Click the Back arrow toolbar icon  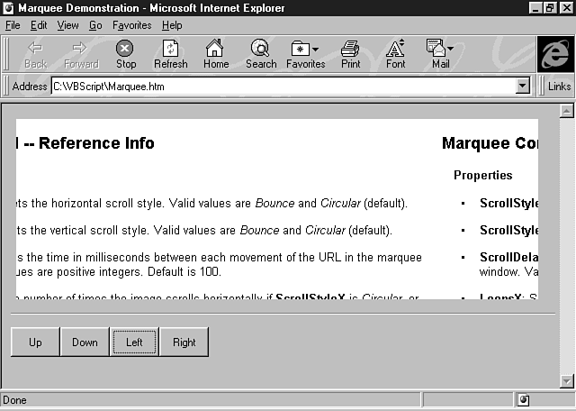(36, 49)
